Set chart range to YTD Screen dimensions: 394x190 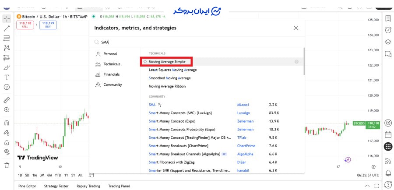[58, 175]
